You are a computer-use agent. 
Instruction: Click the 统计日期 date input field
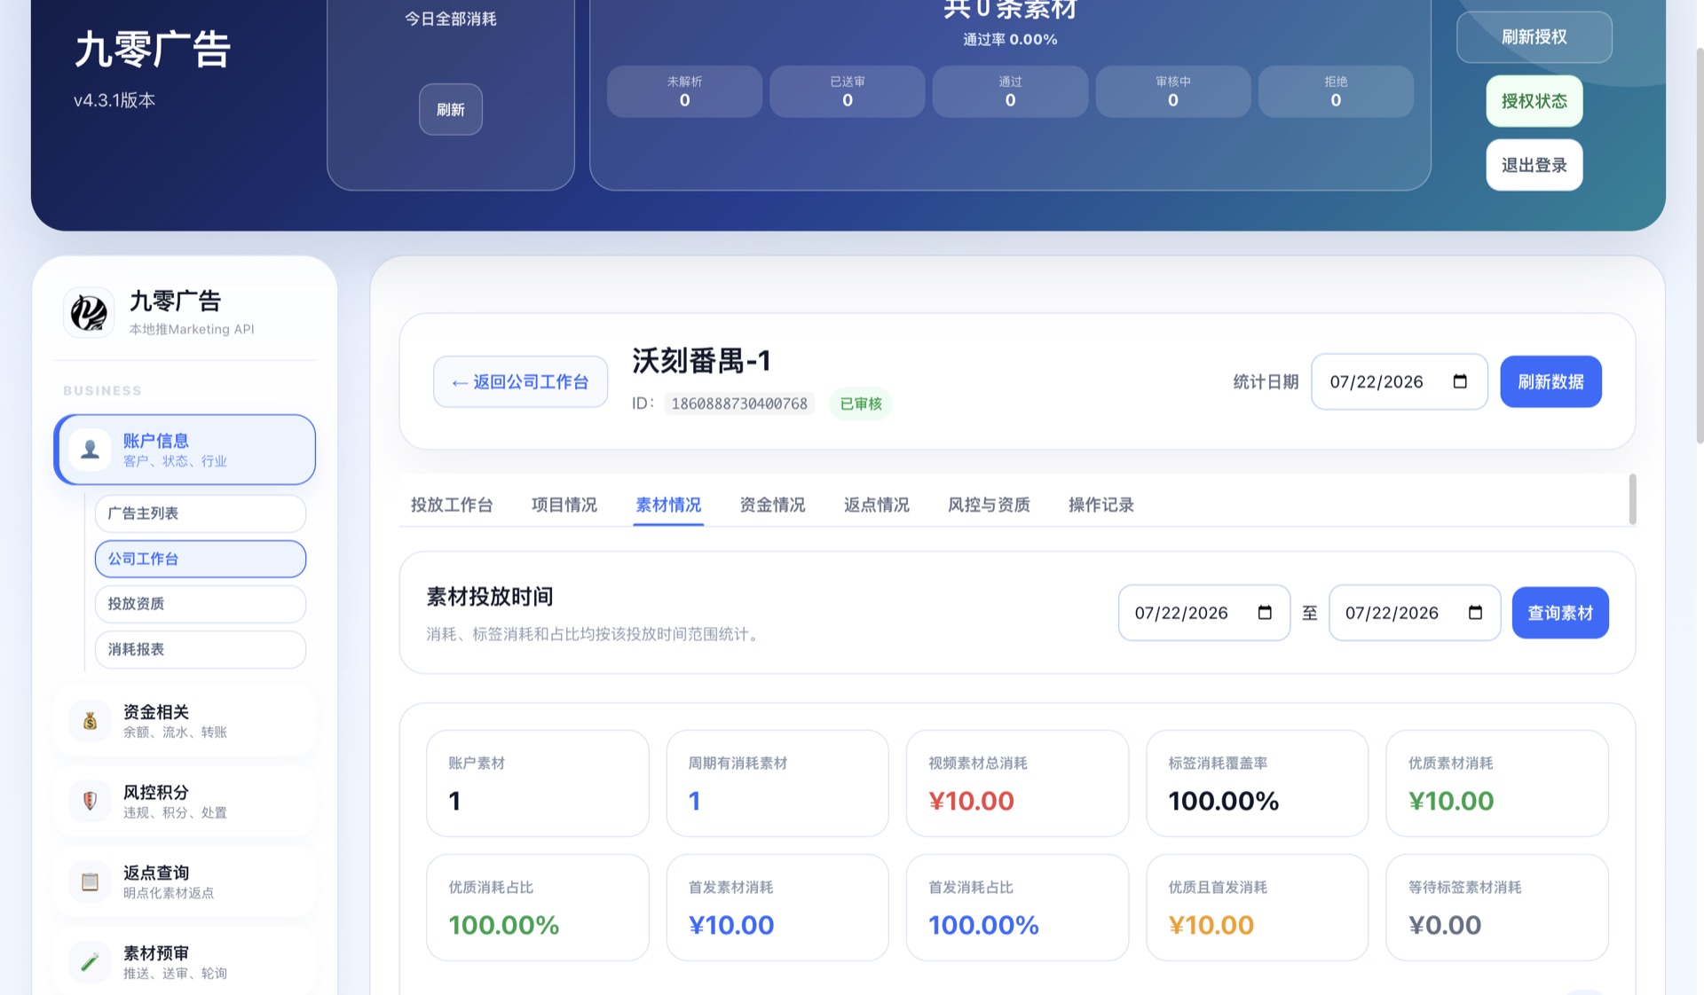tap(1399, 381)
